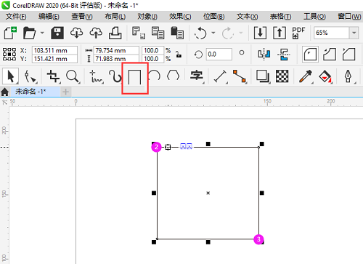The width and height of the screenshot is (363, 264).
Task: Open the zoom level dropdown
Action: point(354,33)
